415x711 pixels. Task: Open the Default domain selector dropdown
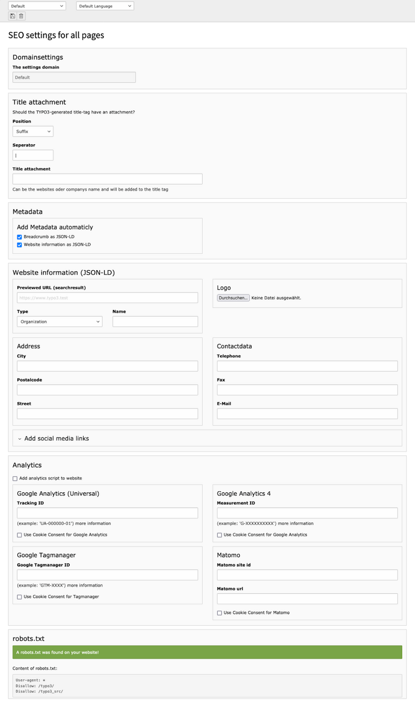pyautogui.click(x=37, y=6)
